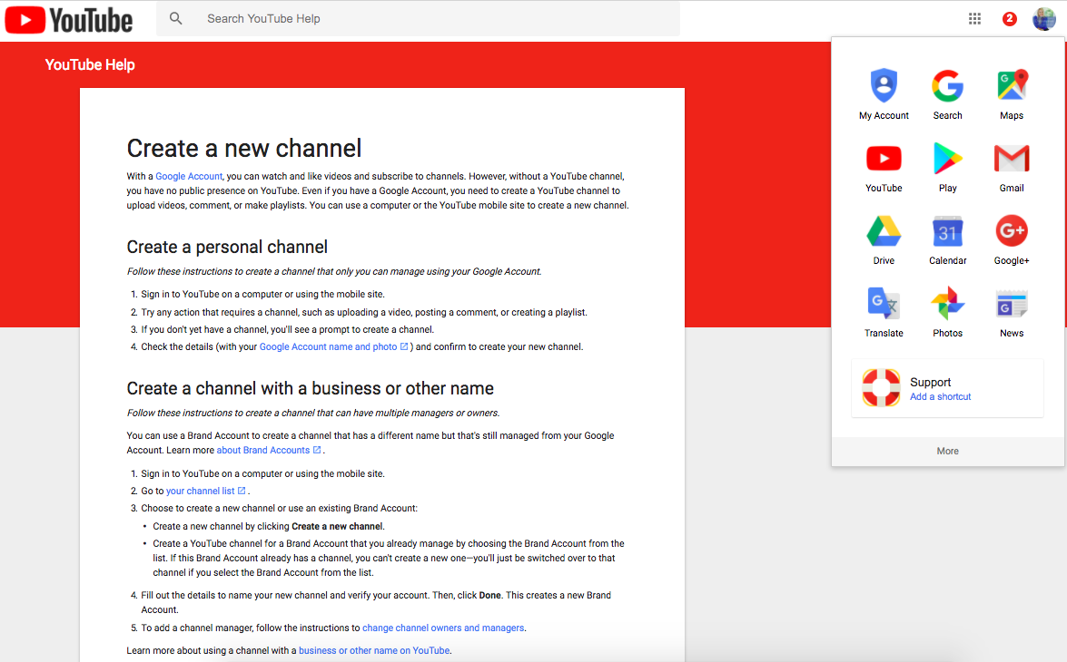Open business or other name on YouTube link

(x=374, y=650)
